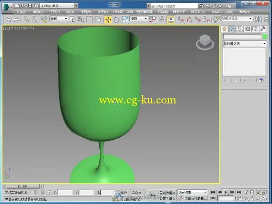Click the Save File icon in quick access
This screenshot has height=204, width=272.
[30, 6]
